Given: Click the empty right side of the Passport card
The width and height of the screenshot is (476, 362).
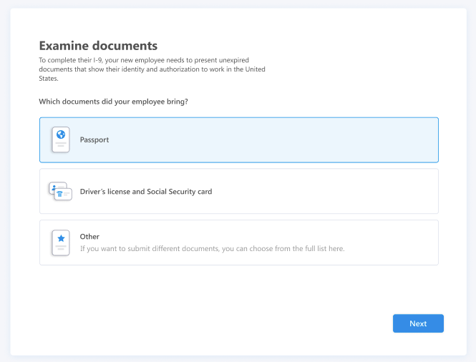Looking at the screenshot, I should point(334,140).
